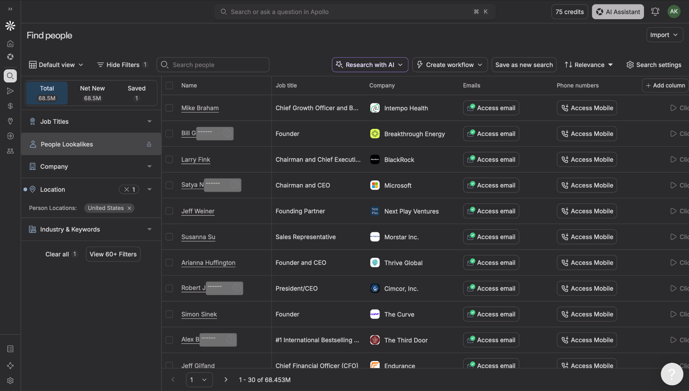Select the Satya N row checkbox

[x=169, y=185]
